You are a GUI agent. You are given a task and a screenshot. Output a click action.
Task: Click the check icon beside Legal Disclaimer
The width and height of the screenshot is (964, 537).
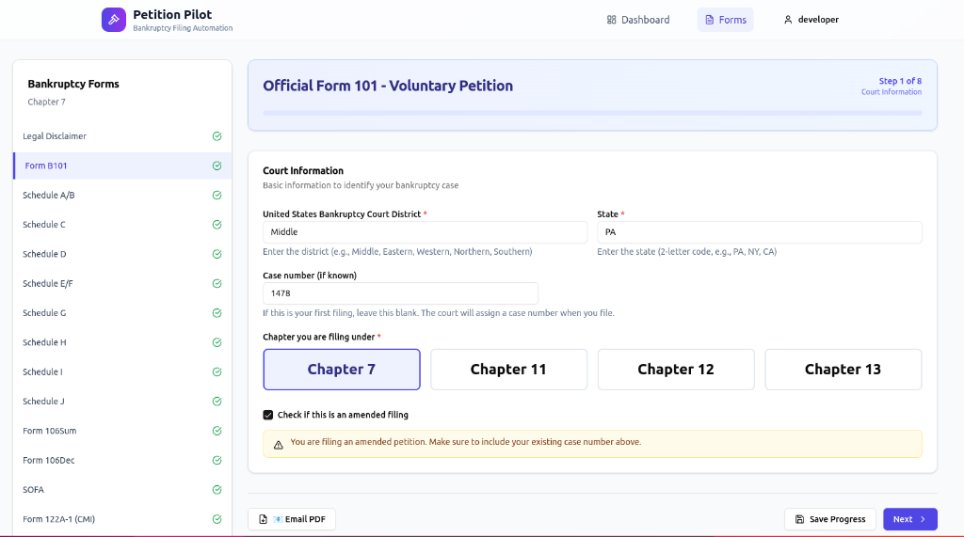[x=217, y=136]
